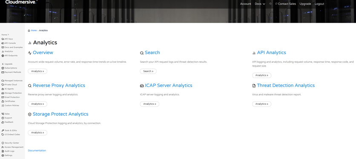Click the Analytics button under Overview
Viewport: 356px width, 159px height.
click(37, 71)
